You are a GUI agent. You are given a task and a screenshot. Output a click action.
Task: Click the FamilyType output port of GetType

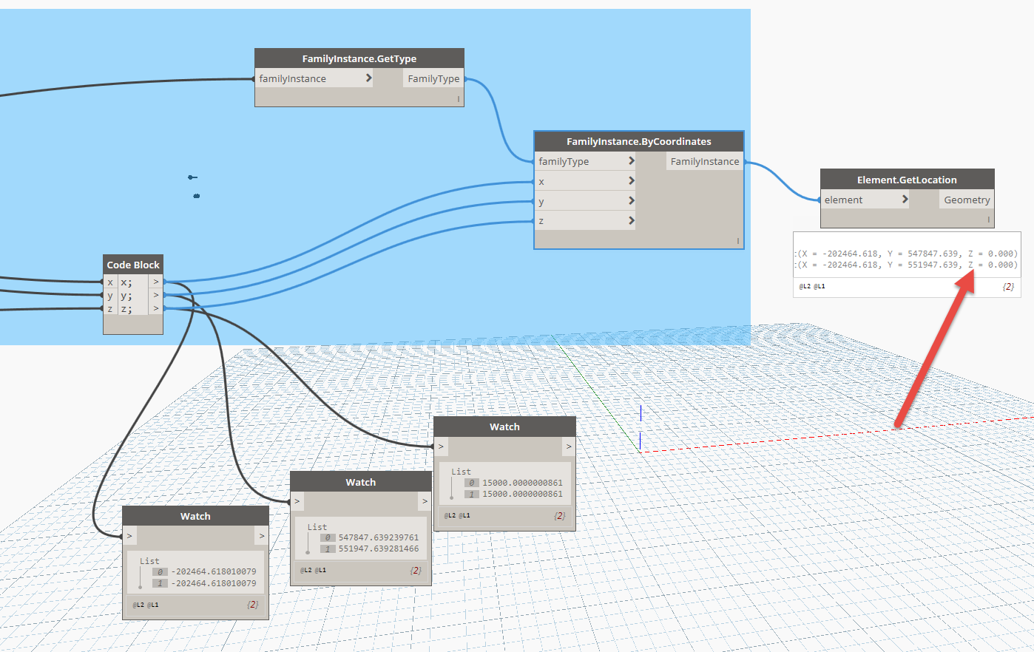point(433,78)
